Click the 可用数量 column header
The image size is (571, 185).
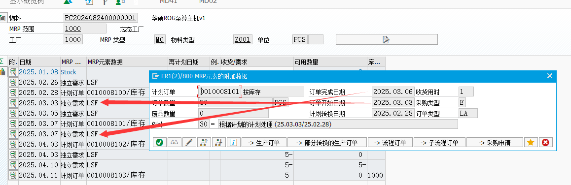330,62
